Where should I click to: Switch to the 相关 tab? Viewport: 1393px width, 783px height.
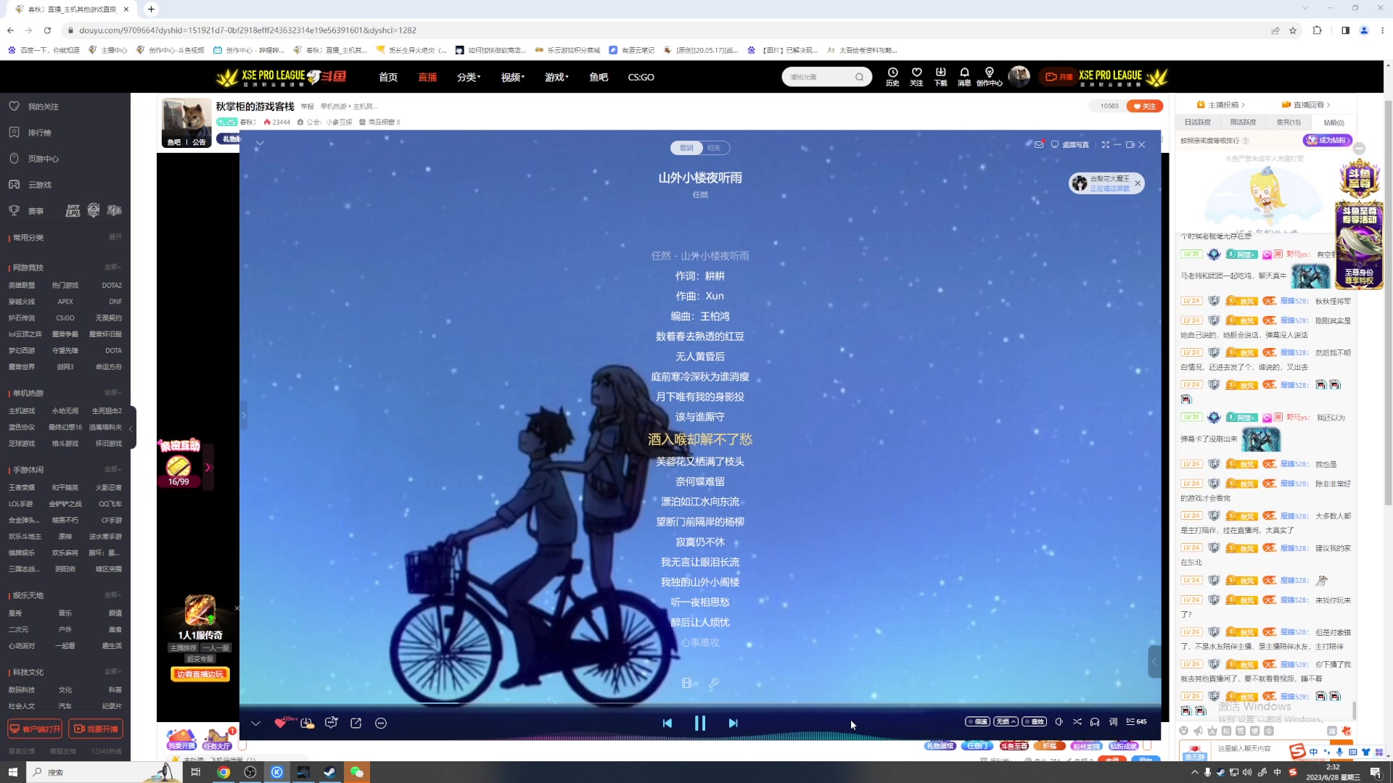pyautogui.click(x=714, y=148)
